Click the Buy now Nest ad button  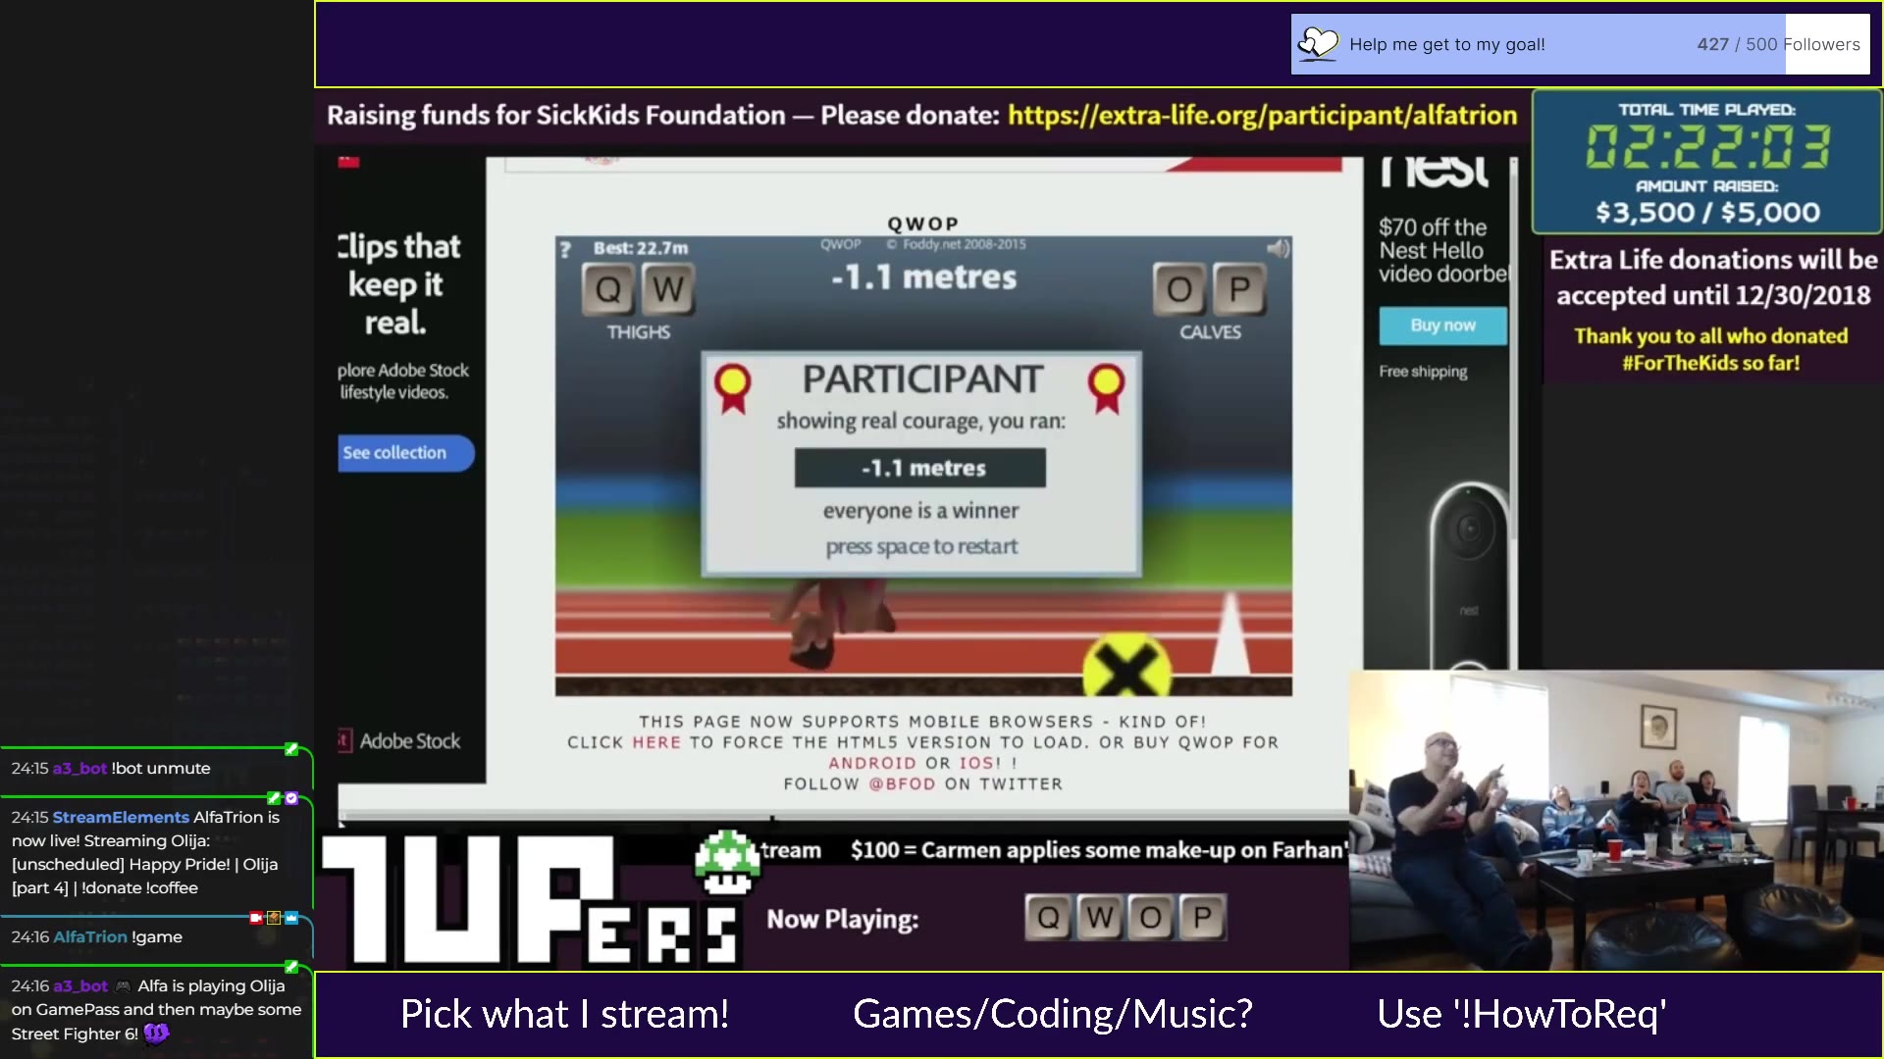point(1442,326)
